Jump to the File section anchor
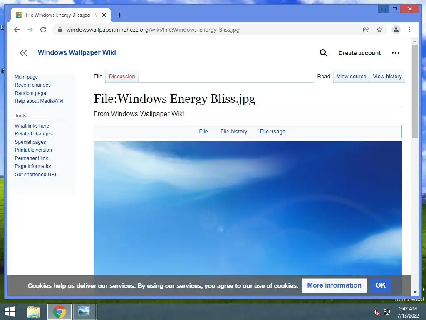This screenshot has width=426, height=320. [203, 131]
